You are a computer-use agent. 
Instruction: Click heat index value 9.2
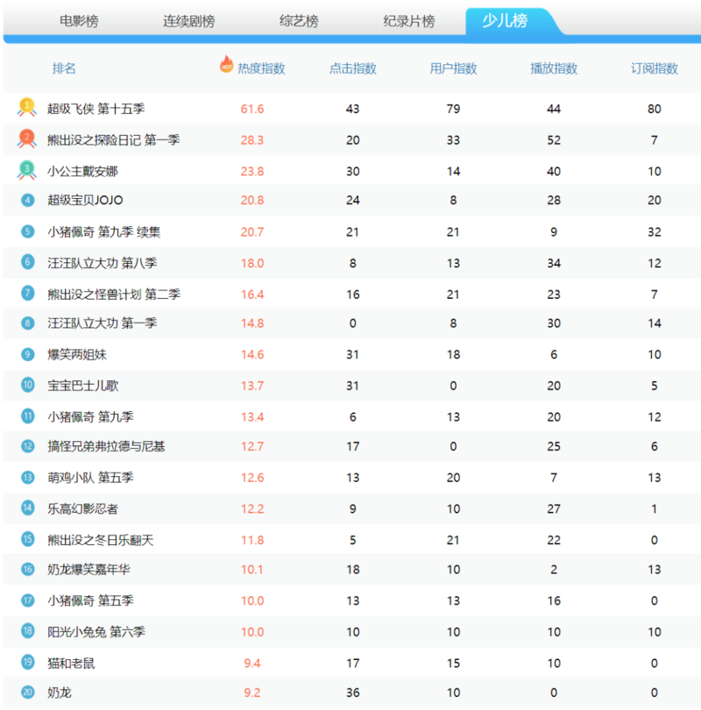[x=252, y=692]
